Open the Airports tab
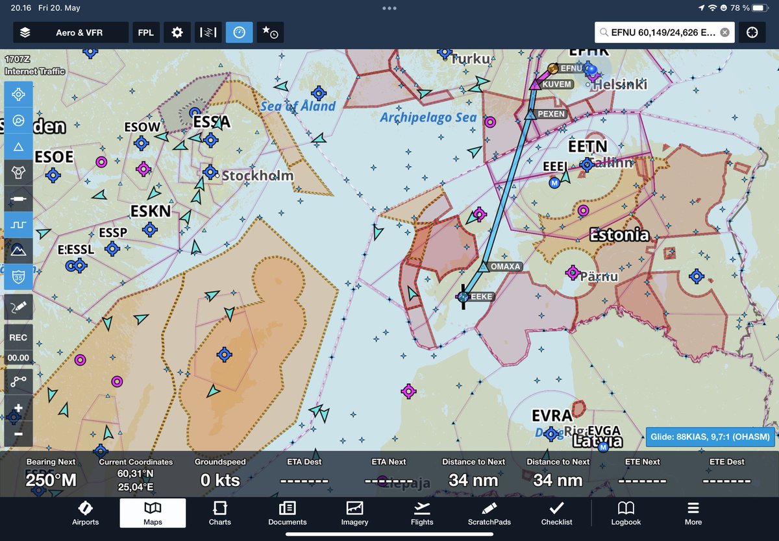The width and height of the screenshot is (779, 541). pos(86,513)
